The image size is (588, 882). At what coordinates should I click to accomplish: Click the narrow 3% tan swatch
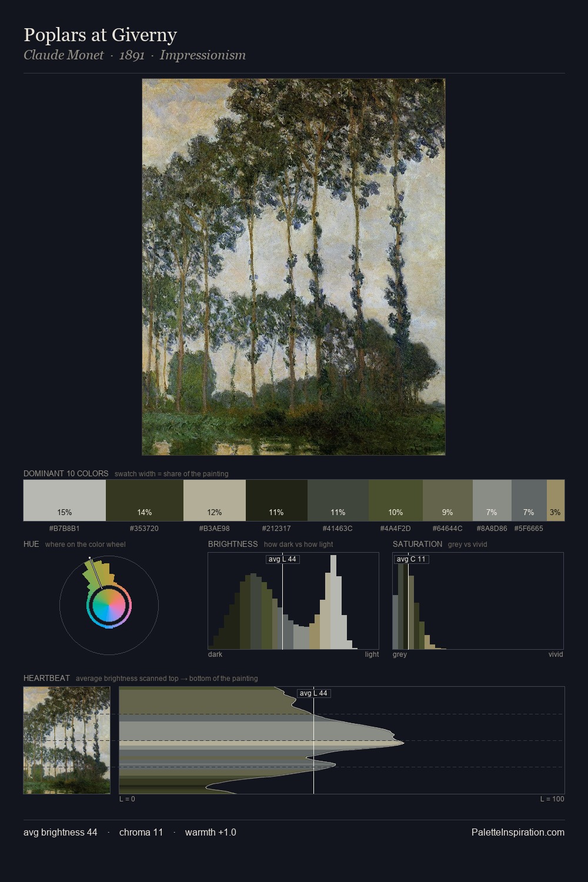click(556, 500)
